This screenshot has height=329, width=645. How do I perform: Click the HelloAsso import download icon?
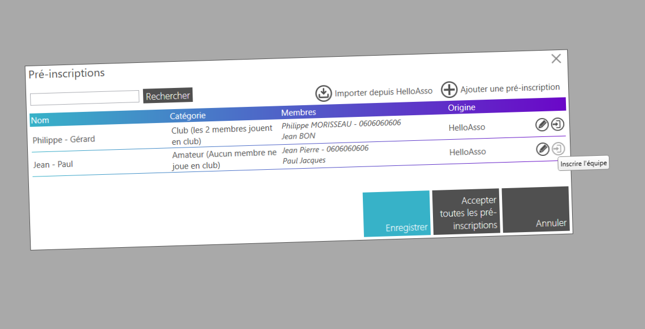pos(323,93)
